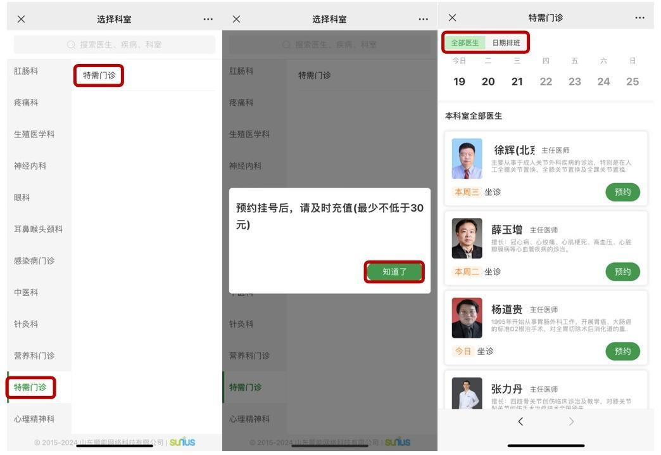Select the 特需门诊 department in the sidebar

(x=30, y=387)
